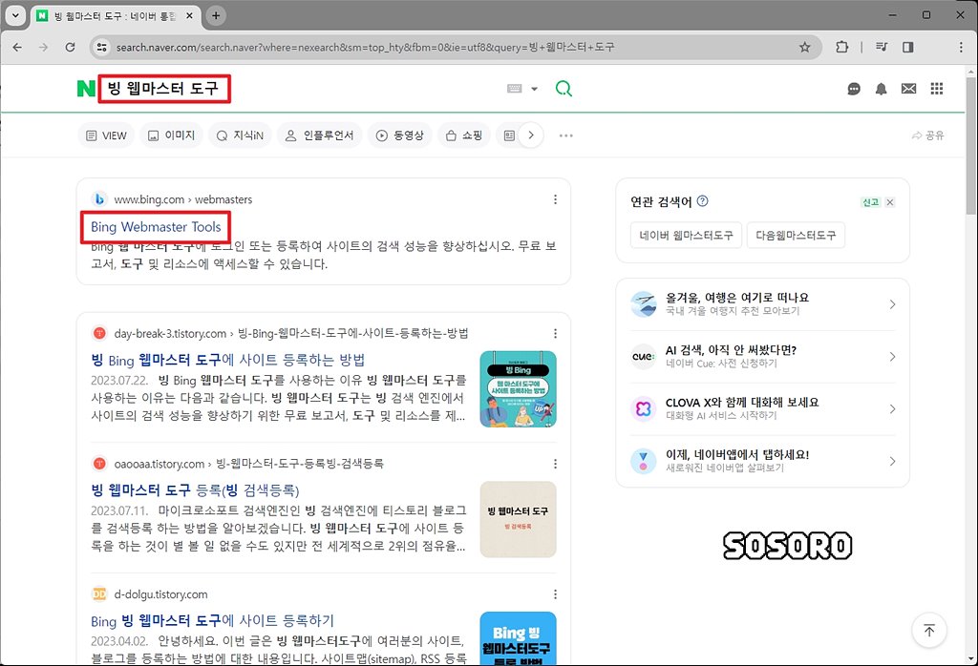This screenshot has width=978, height=666.
Task: Open 이제, 네이버앱에서 탭하세요! item
Action: coord(762,461)
